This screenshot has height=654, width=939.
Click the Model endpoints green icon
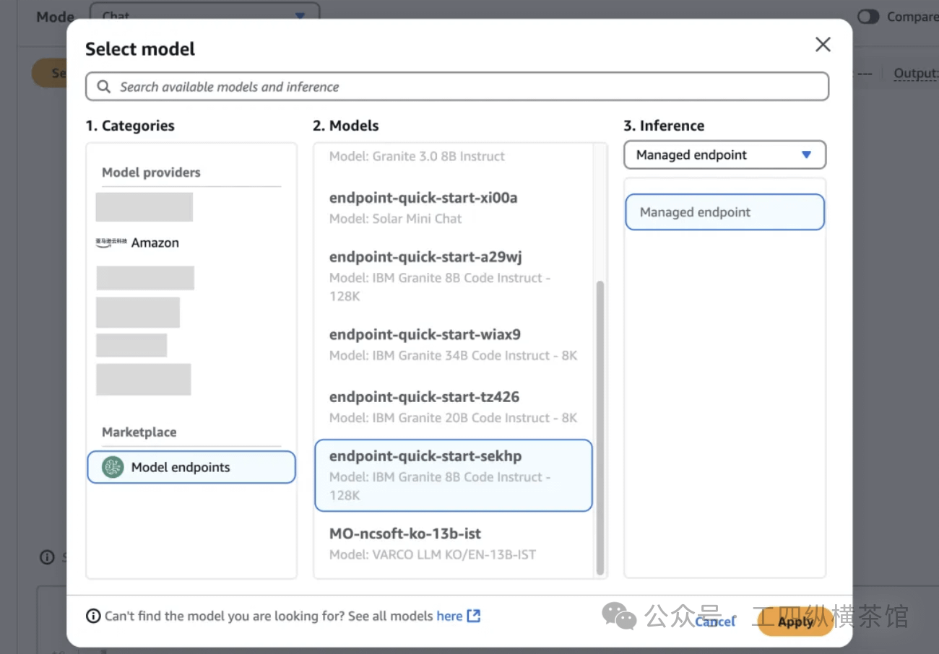pos(113,467)
